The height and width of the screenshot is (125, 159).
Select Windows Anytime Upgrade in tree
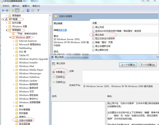coord(33,59)
